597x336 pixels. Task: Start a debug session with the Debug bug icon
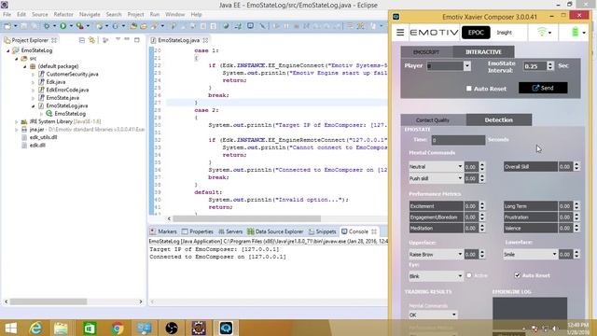pyautogui.click(x=47, y=26)
